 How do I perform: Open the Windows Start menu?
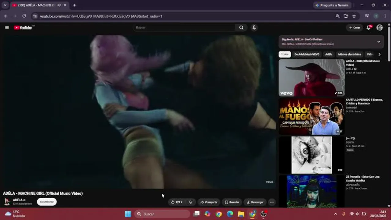128,214
